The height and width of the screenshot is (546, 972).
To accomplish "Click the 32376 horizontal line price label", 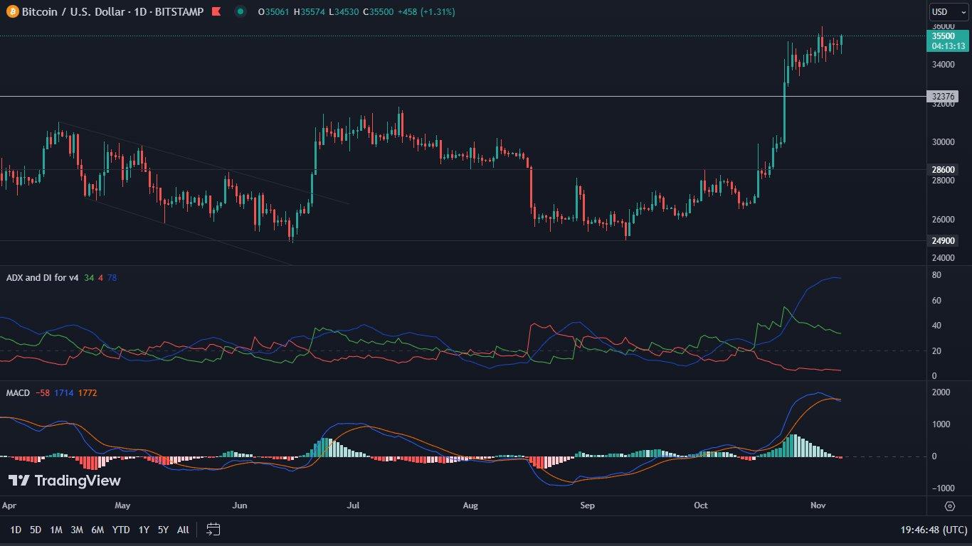I will tap(943, 96).
